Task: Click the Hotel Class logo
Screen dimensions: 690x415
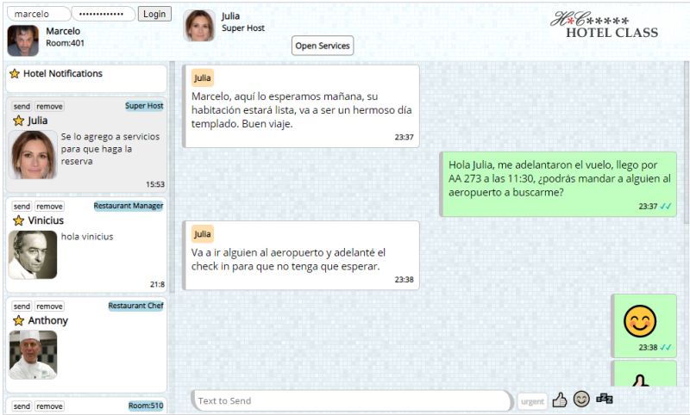Action: click(x=605, y=25)
